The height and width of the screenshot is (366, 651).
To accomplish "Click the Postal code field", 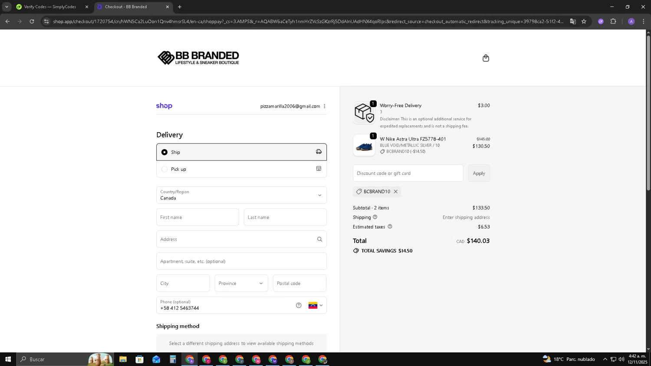I will click(299, 283).
